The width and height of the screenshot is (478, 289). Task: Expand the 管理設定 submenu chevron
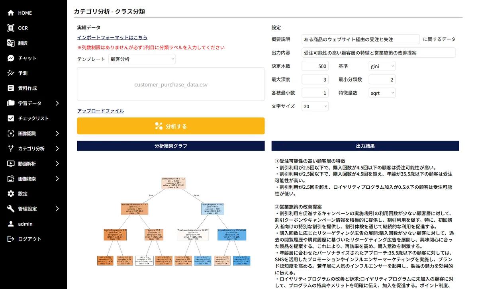pyautogui.click(x=57, y=209)
